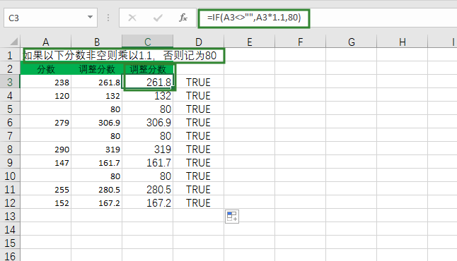Select column E header
457x261 pixels.
pos(250,42)
